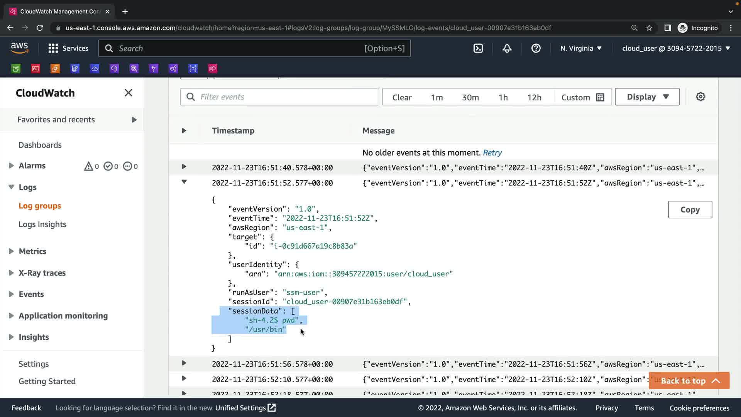Open the orange EC2 shortcut icon

pos(55,69)
